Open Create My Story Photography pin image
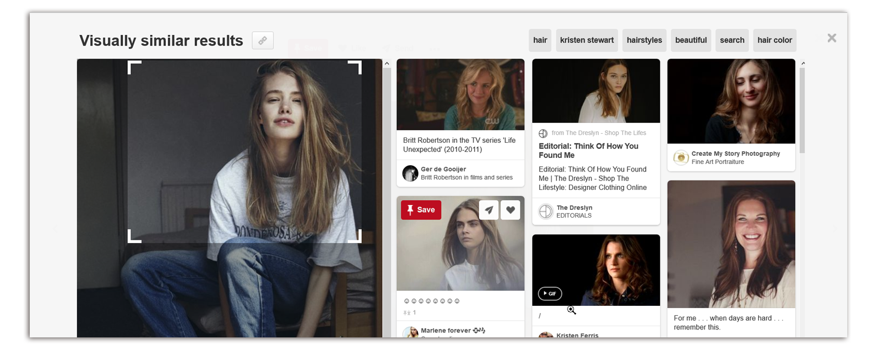877x349 pixels. coord(731,101)
